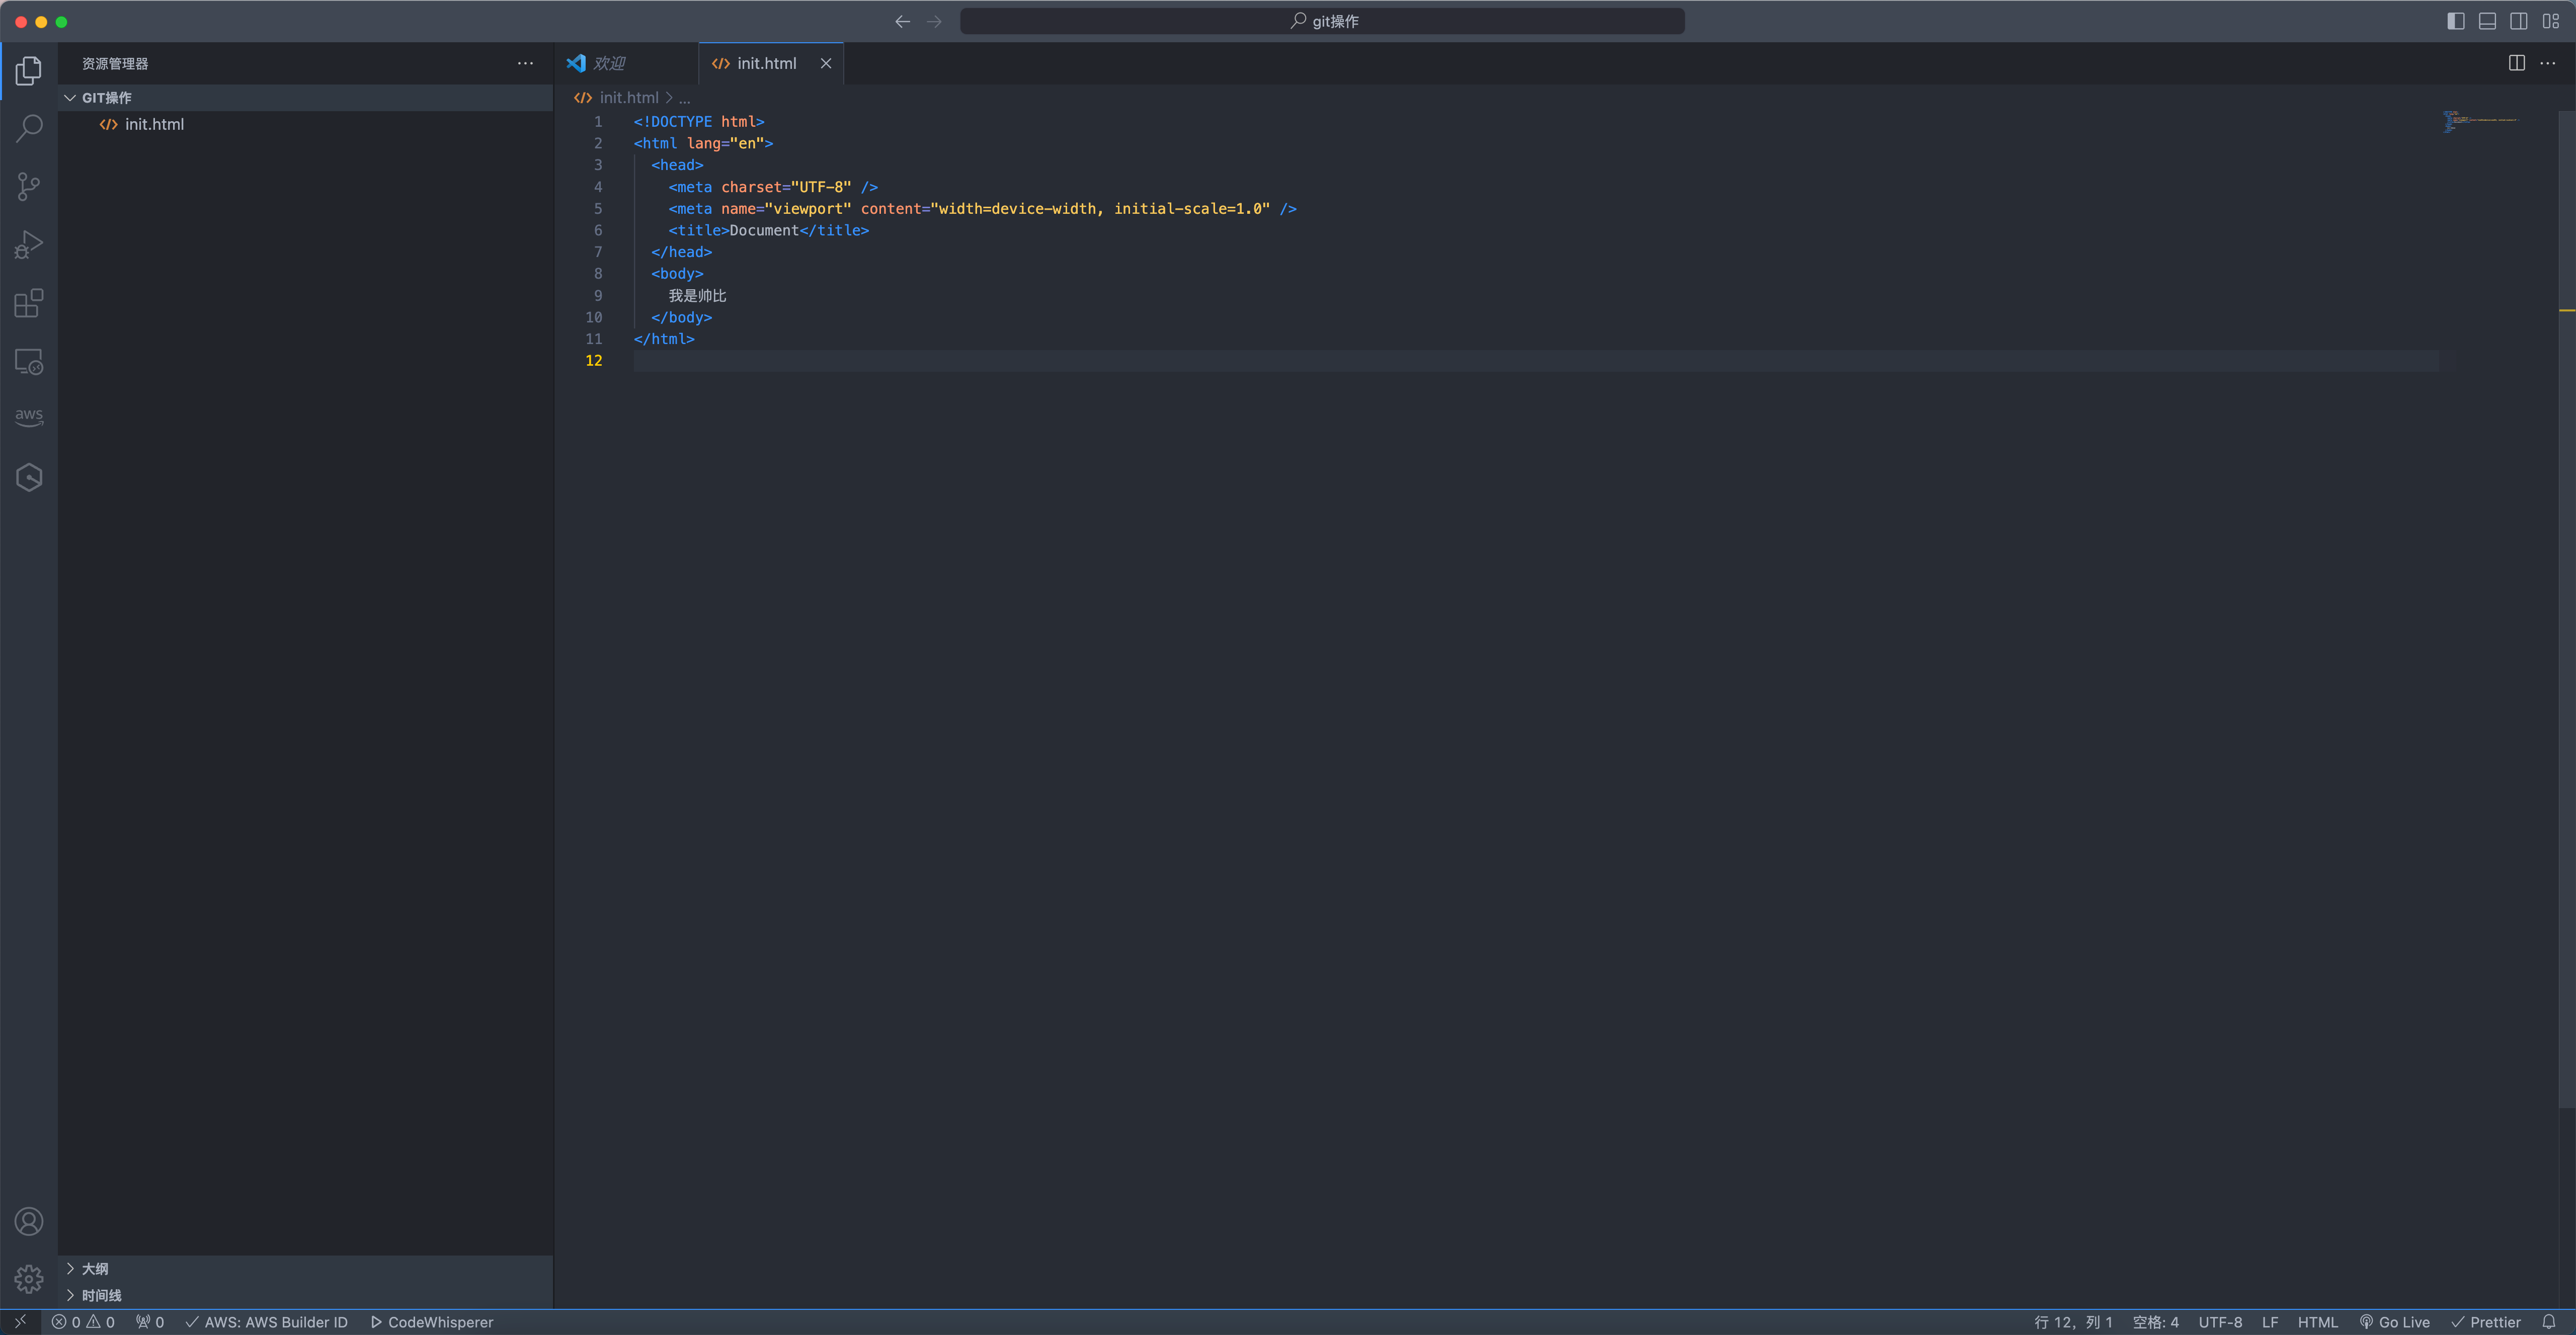
Task: Go forward with the right arrow in title bar
Action: click(x=934, y=21)
